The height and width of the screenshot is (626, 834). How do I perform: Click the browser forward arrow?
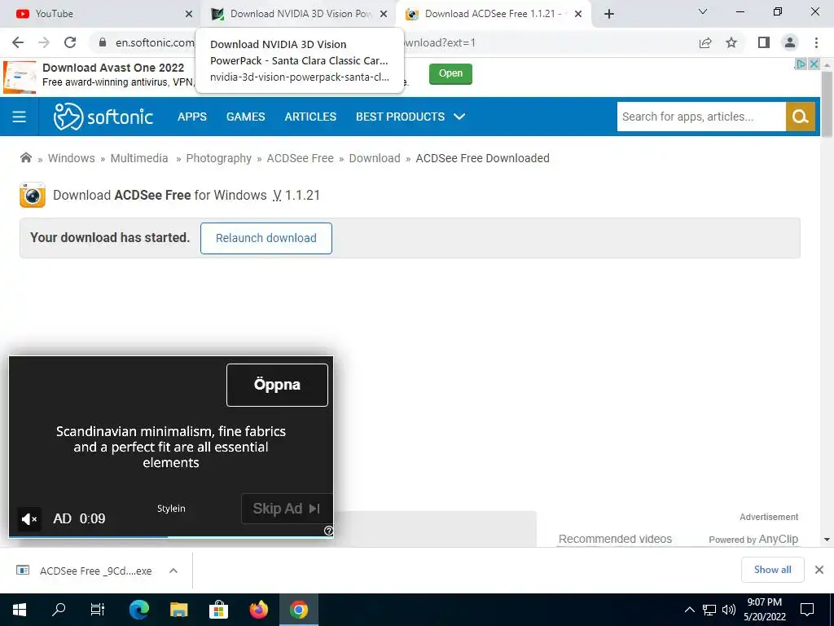coord(44,42)
